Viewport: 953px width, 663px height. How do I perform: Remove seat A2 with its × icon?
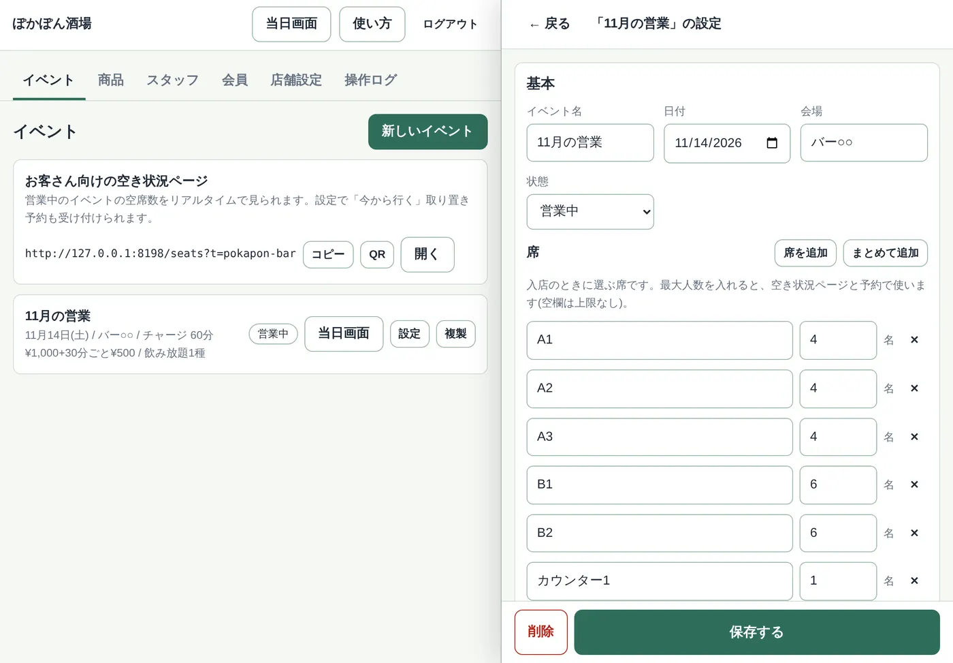coord(914,388)
